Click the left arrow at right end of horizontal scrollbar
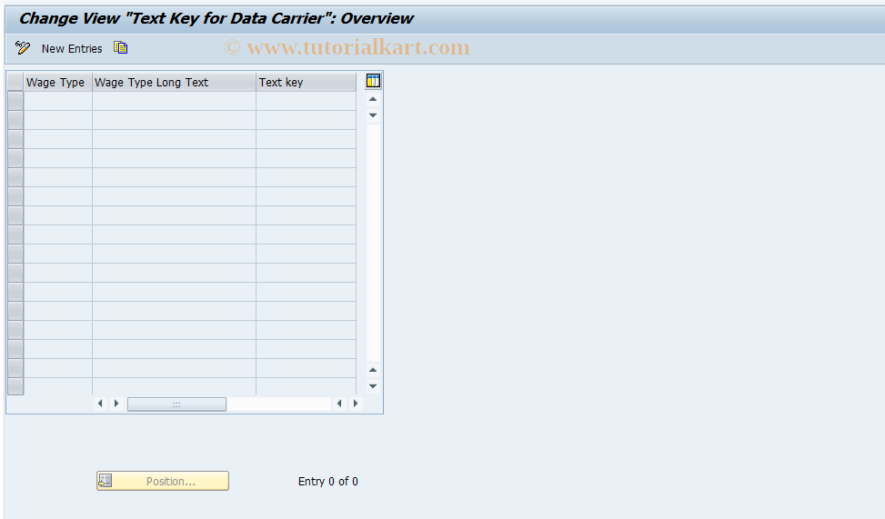 coord(339,404)
